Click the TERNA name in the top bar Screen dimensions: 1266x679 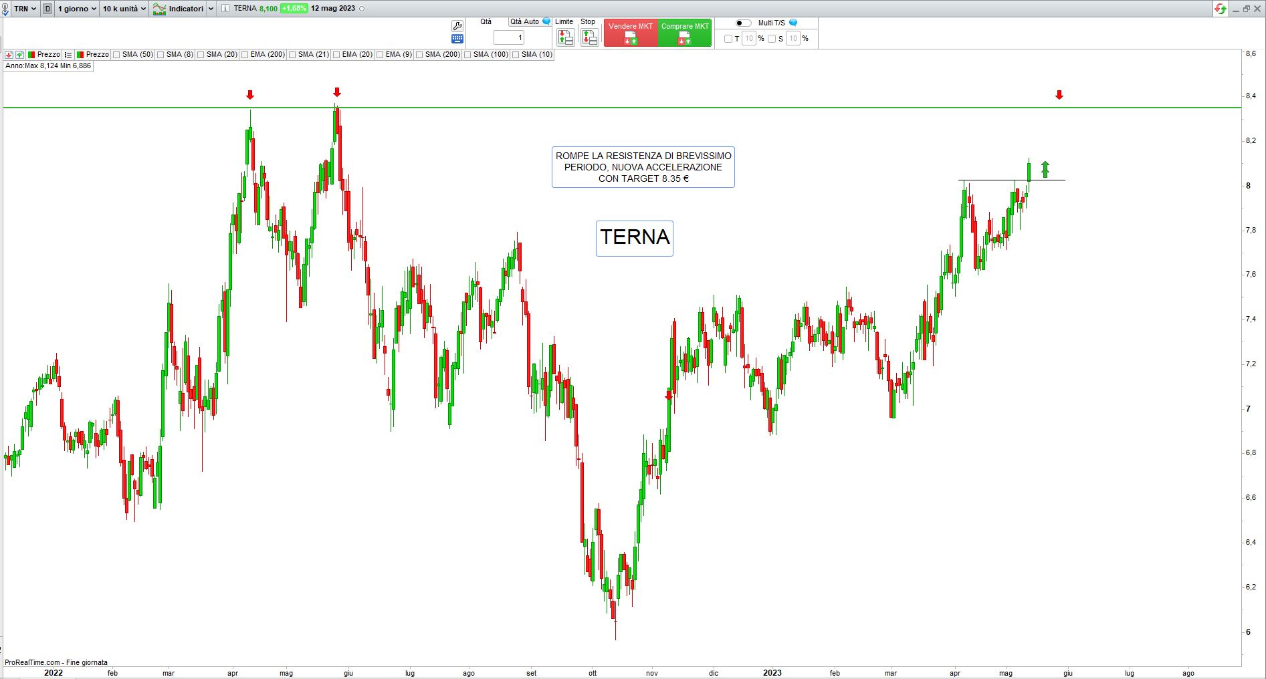tap(245, 9)
